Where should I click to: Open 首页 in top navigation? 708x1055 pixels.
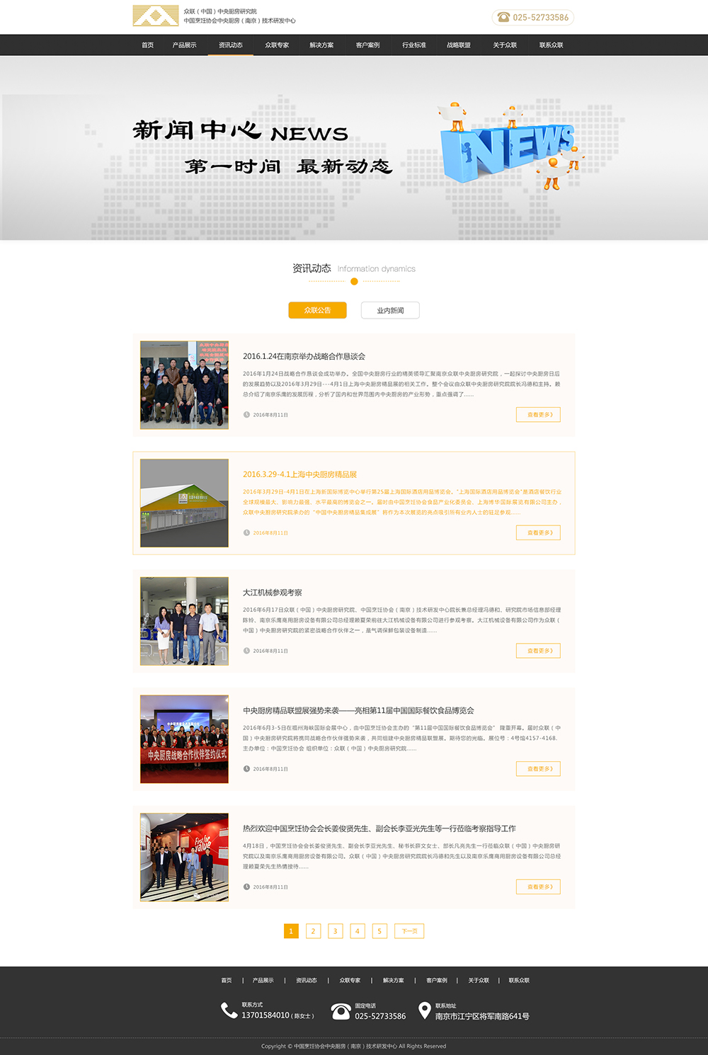[x=147, y=45]
